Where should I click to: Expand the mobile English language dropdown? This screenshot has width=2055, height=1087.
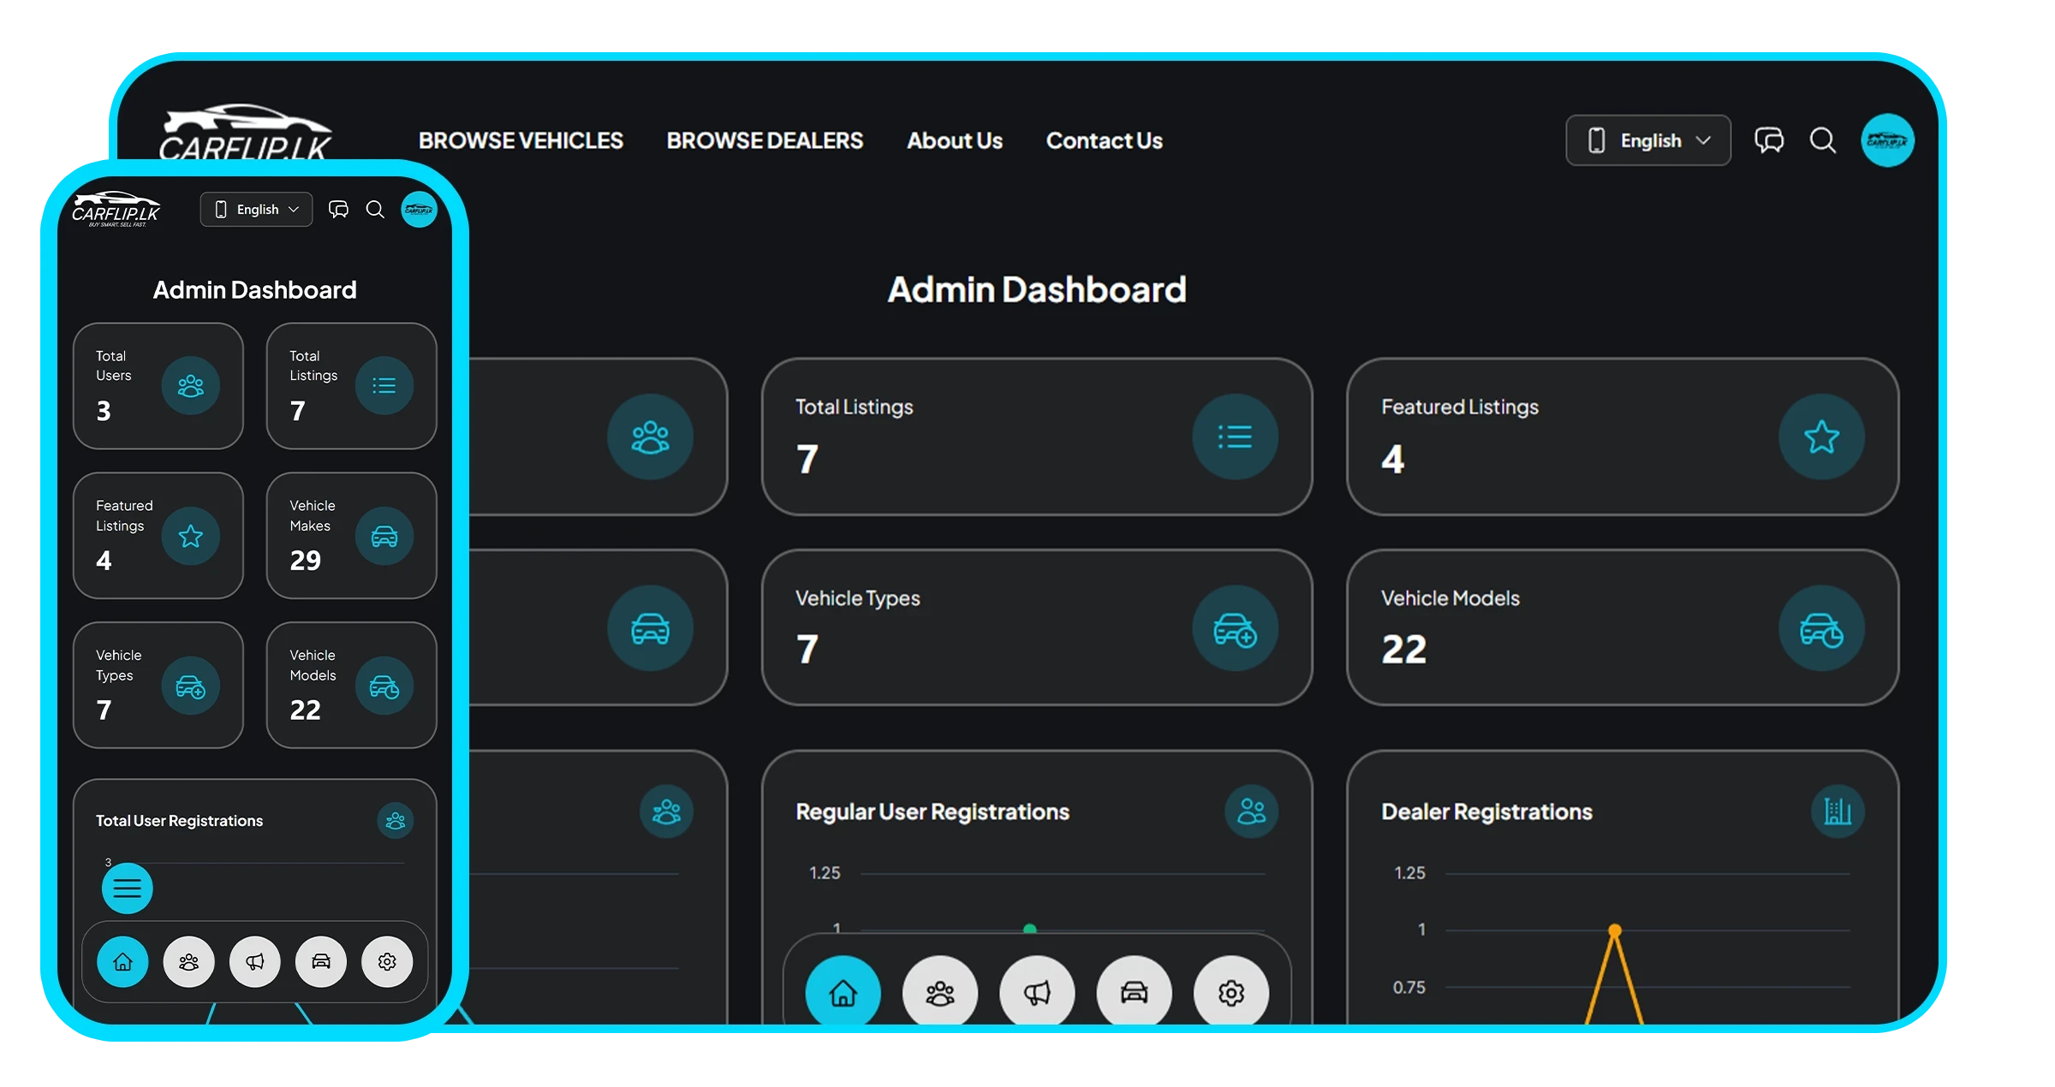(256, 210)
